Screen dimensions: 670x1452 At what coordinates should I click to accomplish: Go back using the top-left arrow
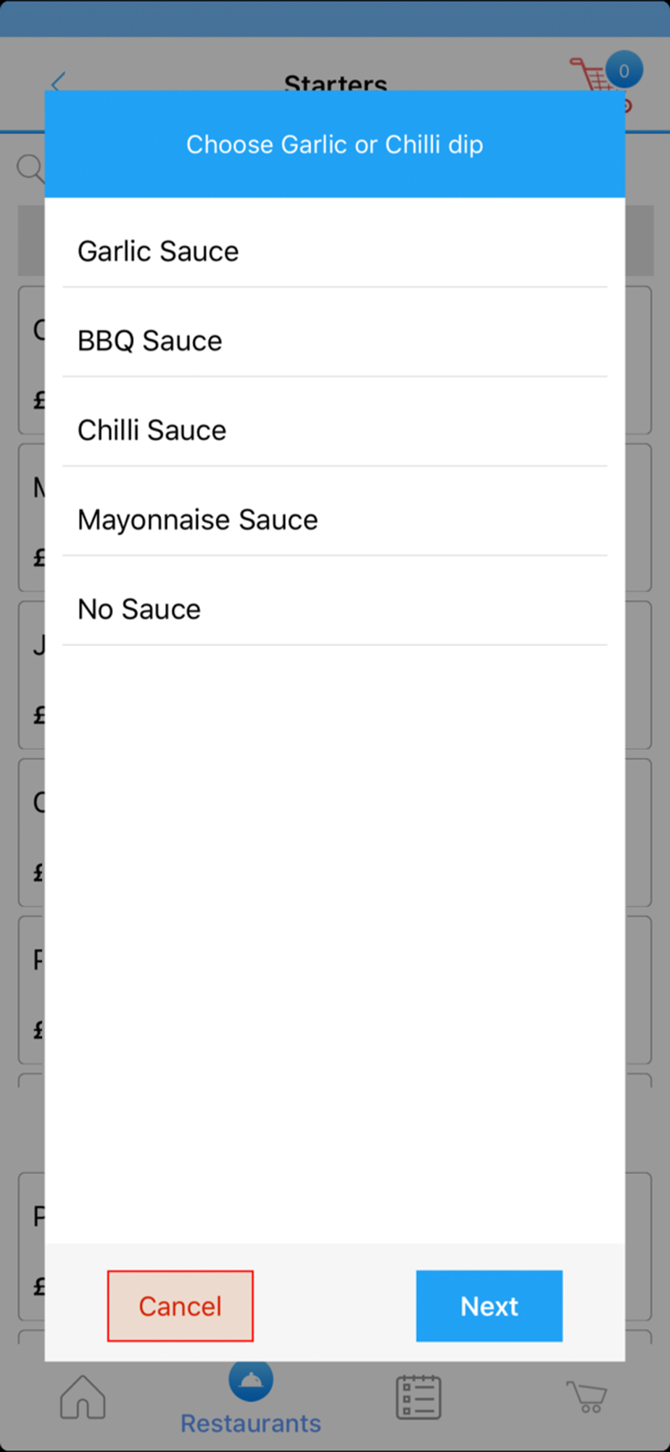(58, 81)
